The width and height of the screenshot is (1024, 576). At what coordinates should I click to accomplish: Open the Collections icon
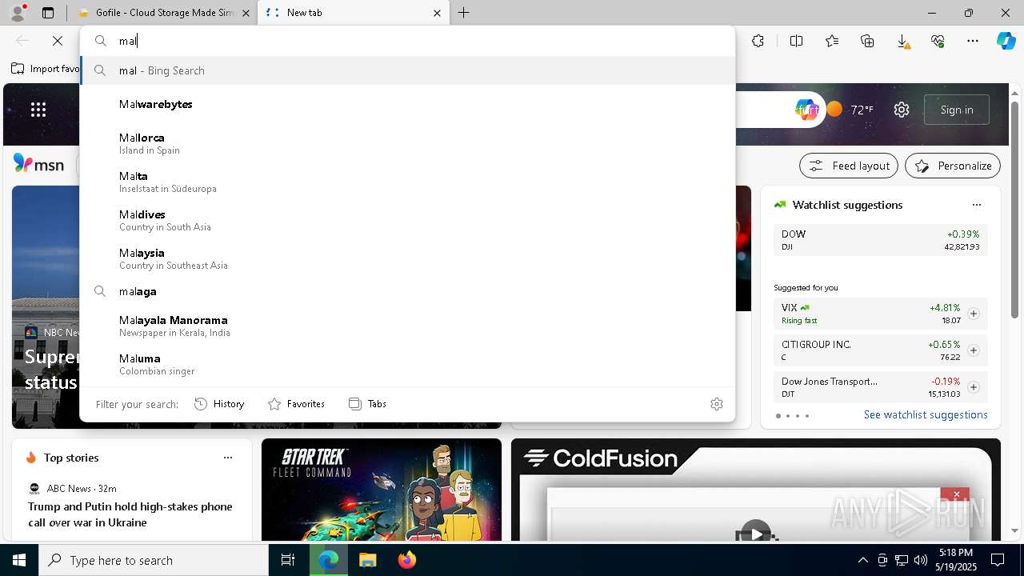[867, 41]
